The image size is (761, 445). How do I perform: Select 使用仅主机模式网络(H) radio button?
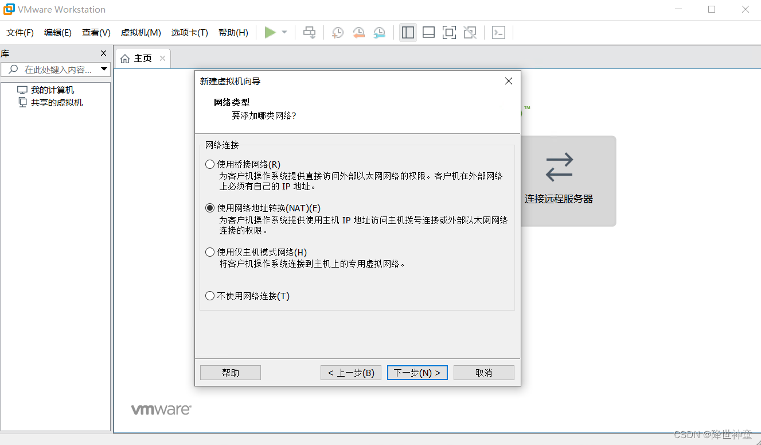210,252
